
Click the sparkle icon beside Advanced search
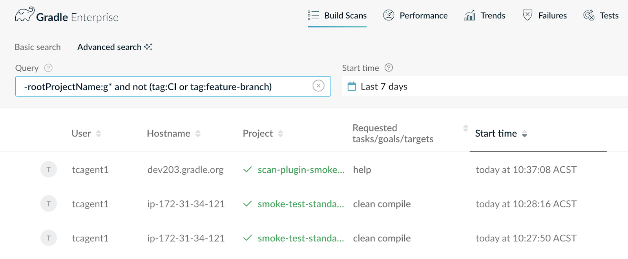(x=148, y=47)
